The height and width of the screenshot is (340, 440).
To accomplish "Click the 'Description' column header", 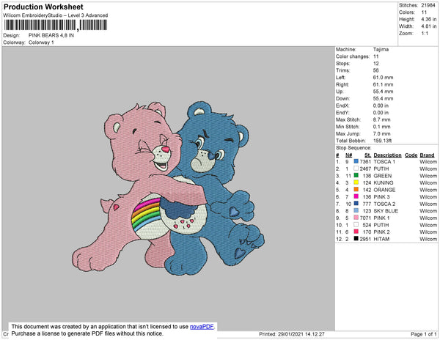I will 387,155.
